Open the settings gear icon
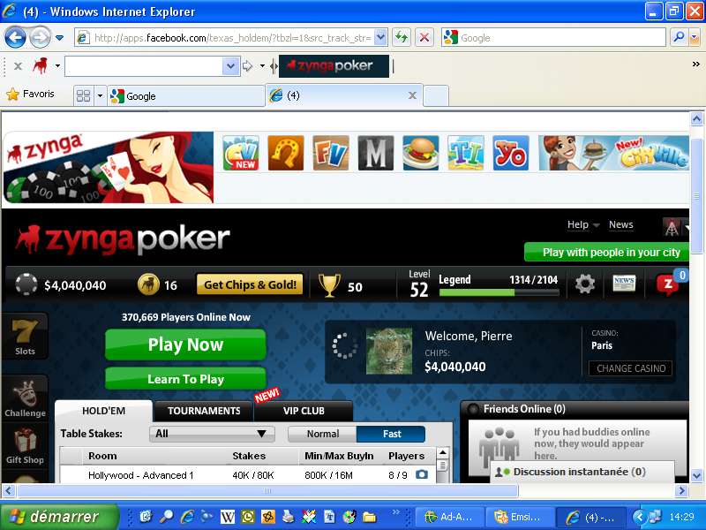Screen dimensions: 706x530 coord(584,284)
